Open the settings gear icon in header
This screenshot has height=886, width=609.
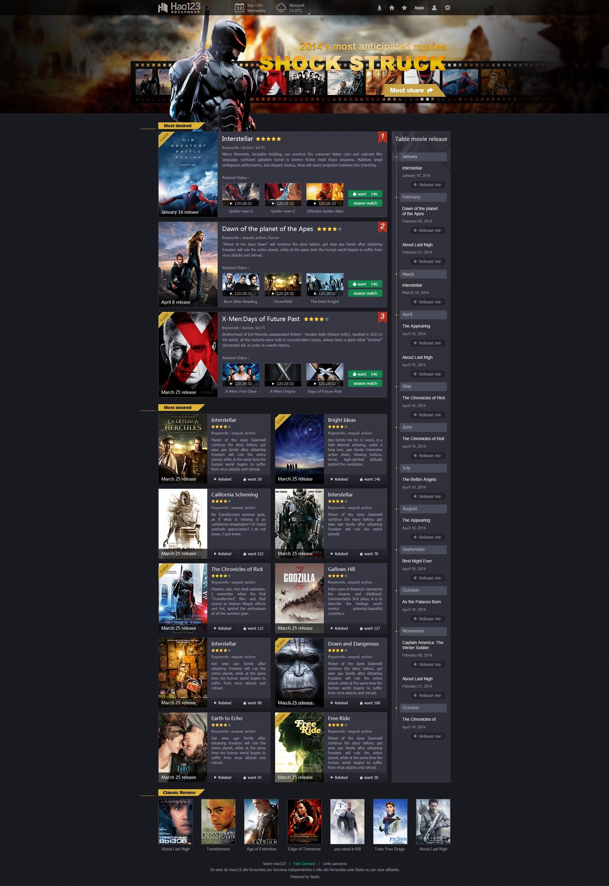click(448, 8)
